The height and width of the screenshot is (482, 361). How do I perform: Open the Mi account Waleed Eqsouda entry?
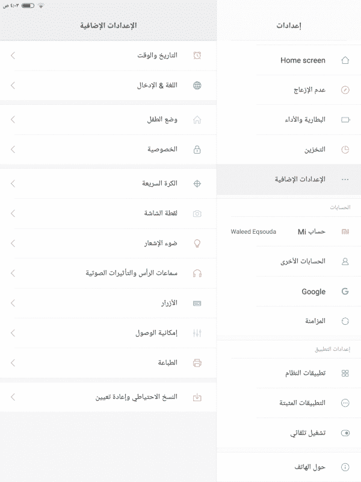pyautogui.click(x=289, y=231)
